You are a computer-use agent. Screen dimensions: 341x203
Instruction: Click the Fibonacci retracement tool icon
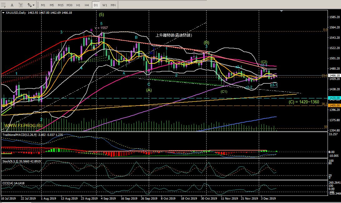coord(4,5)
